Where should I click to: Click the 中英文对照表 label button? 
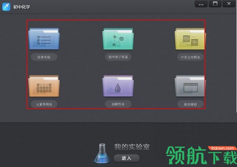pos(190,57)
